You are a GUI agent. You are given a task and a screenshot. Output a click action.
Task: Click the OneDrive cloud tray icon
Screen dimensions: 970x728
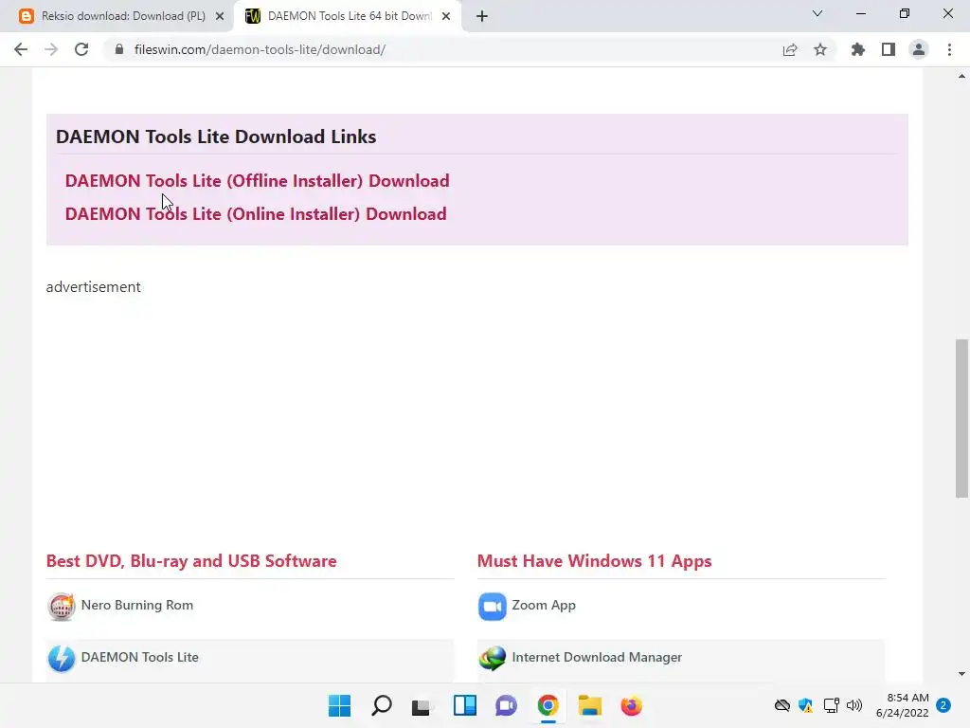point(781,705)
